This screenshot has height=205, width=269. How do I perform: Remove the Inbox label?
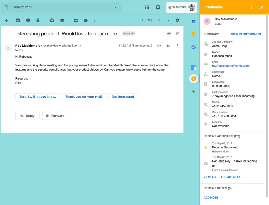tap(132, 33)
